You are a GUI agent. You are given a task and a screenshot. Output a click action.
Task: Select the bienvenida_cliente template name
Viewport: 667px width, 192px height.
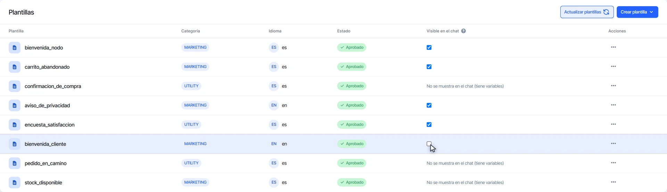(45, 144)
